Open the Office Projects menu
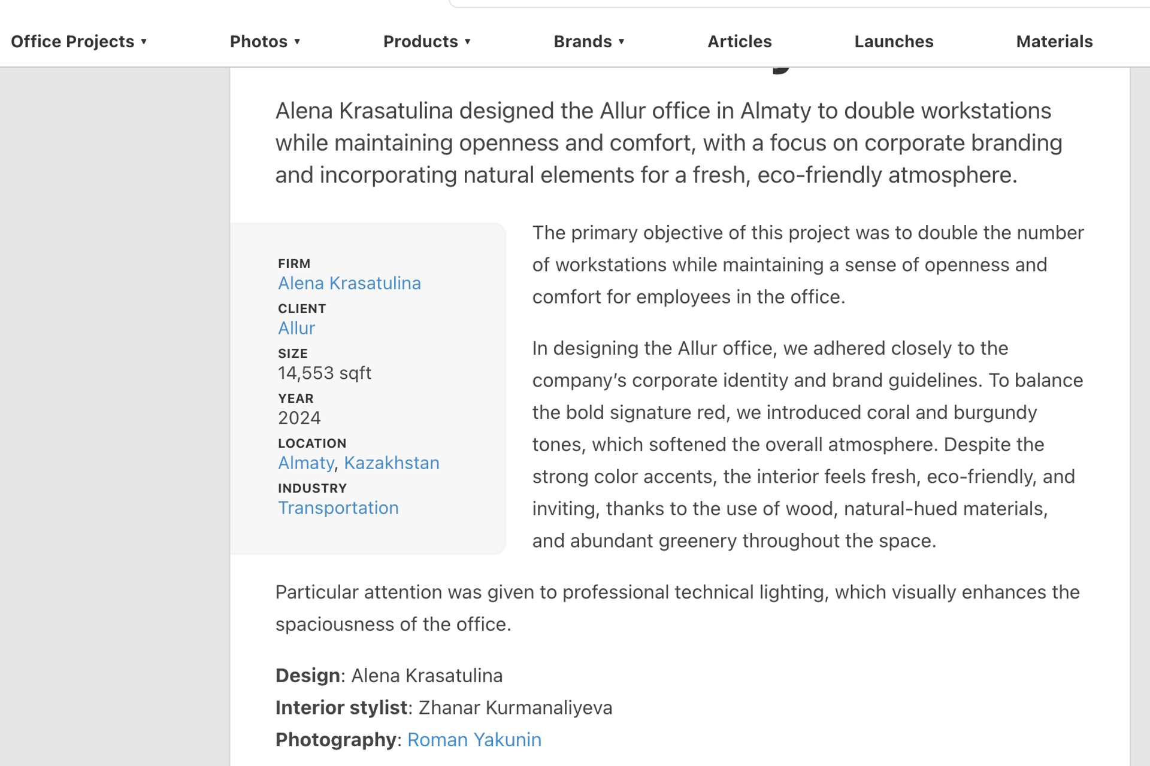1150x766 pixels. pos(72,42)
